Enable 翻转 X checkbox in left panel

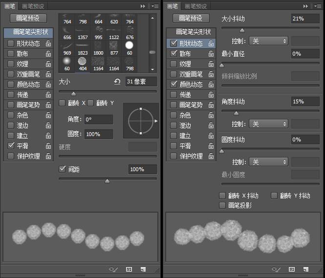point(62,103)
